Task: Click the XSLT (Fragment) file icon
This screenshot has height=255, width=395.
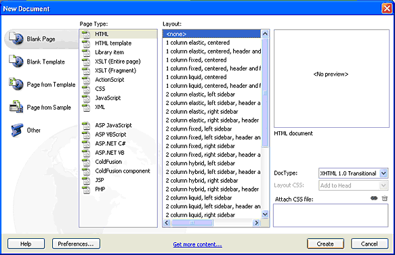Action: tap(86, 70)
